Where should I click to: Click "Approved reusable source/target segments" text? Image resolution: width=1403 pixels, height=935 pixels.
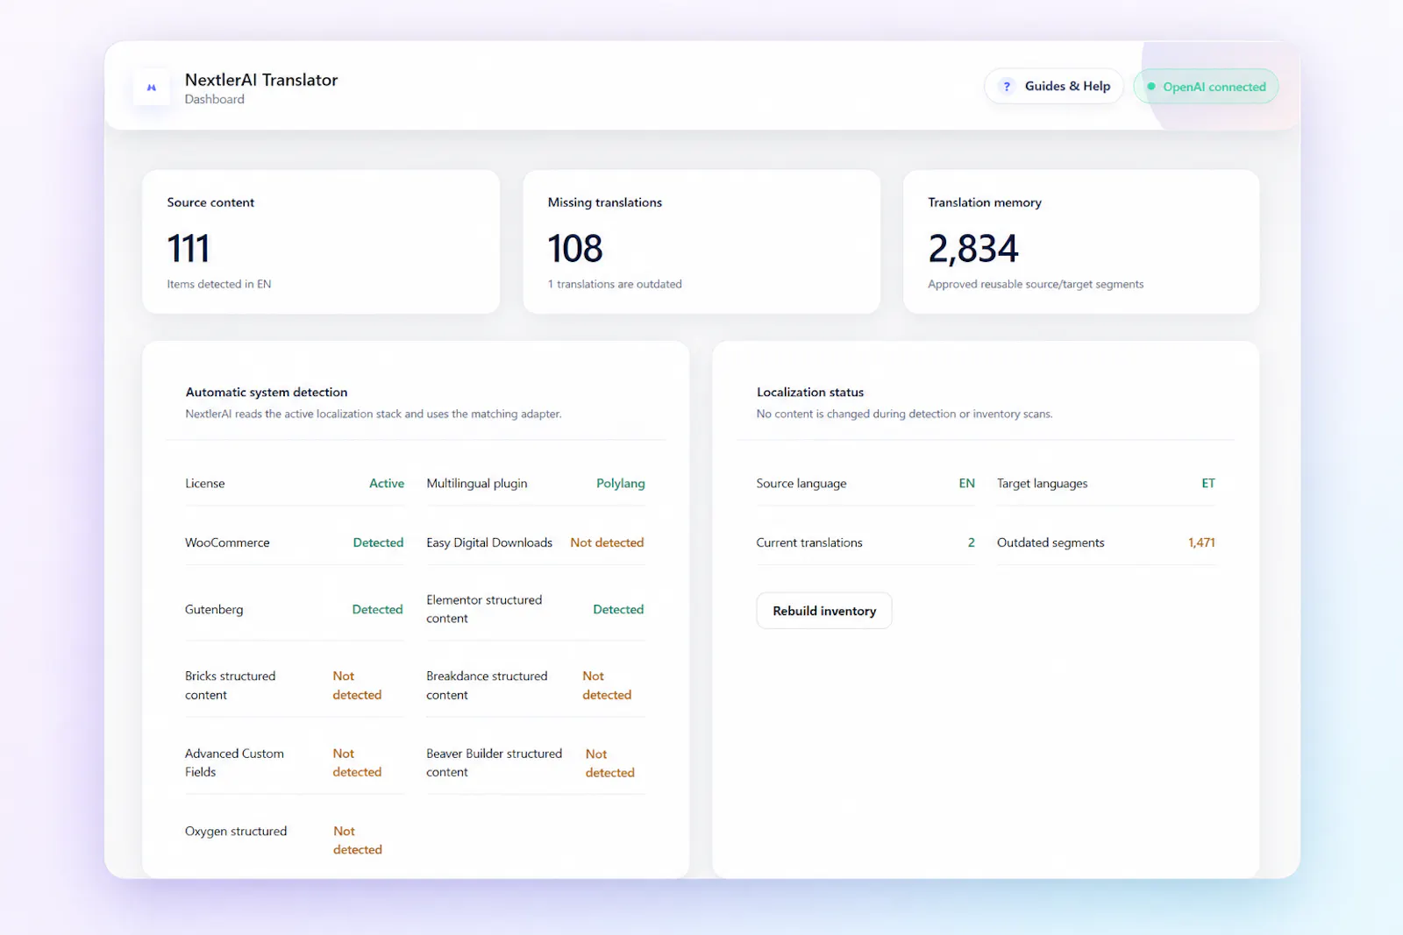point(1036,284)
